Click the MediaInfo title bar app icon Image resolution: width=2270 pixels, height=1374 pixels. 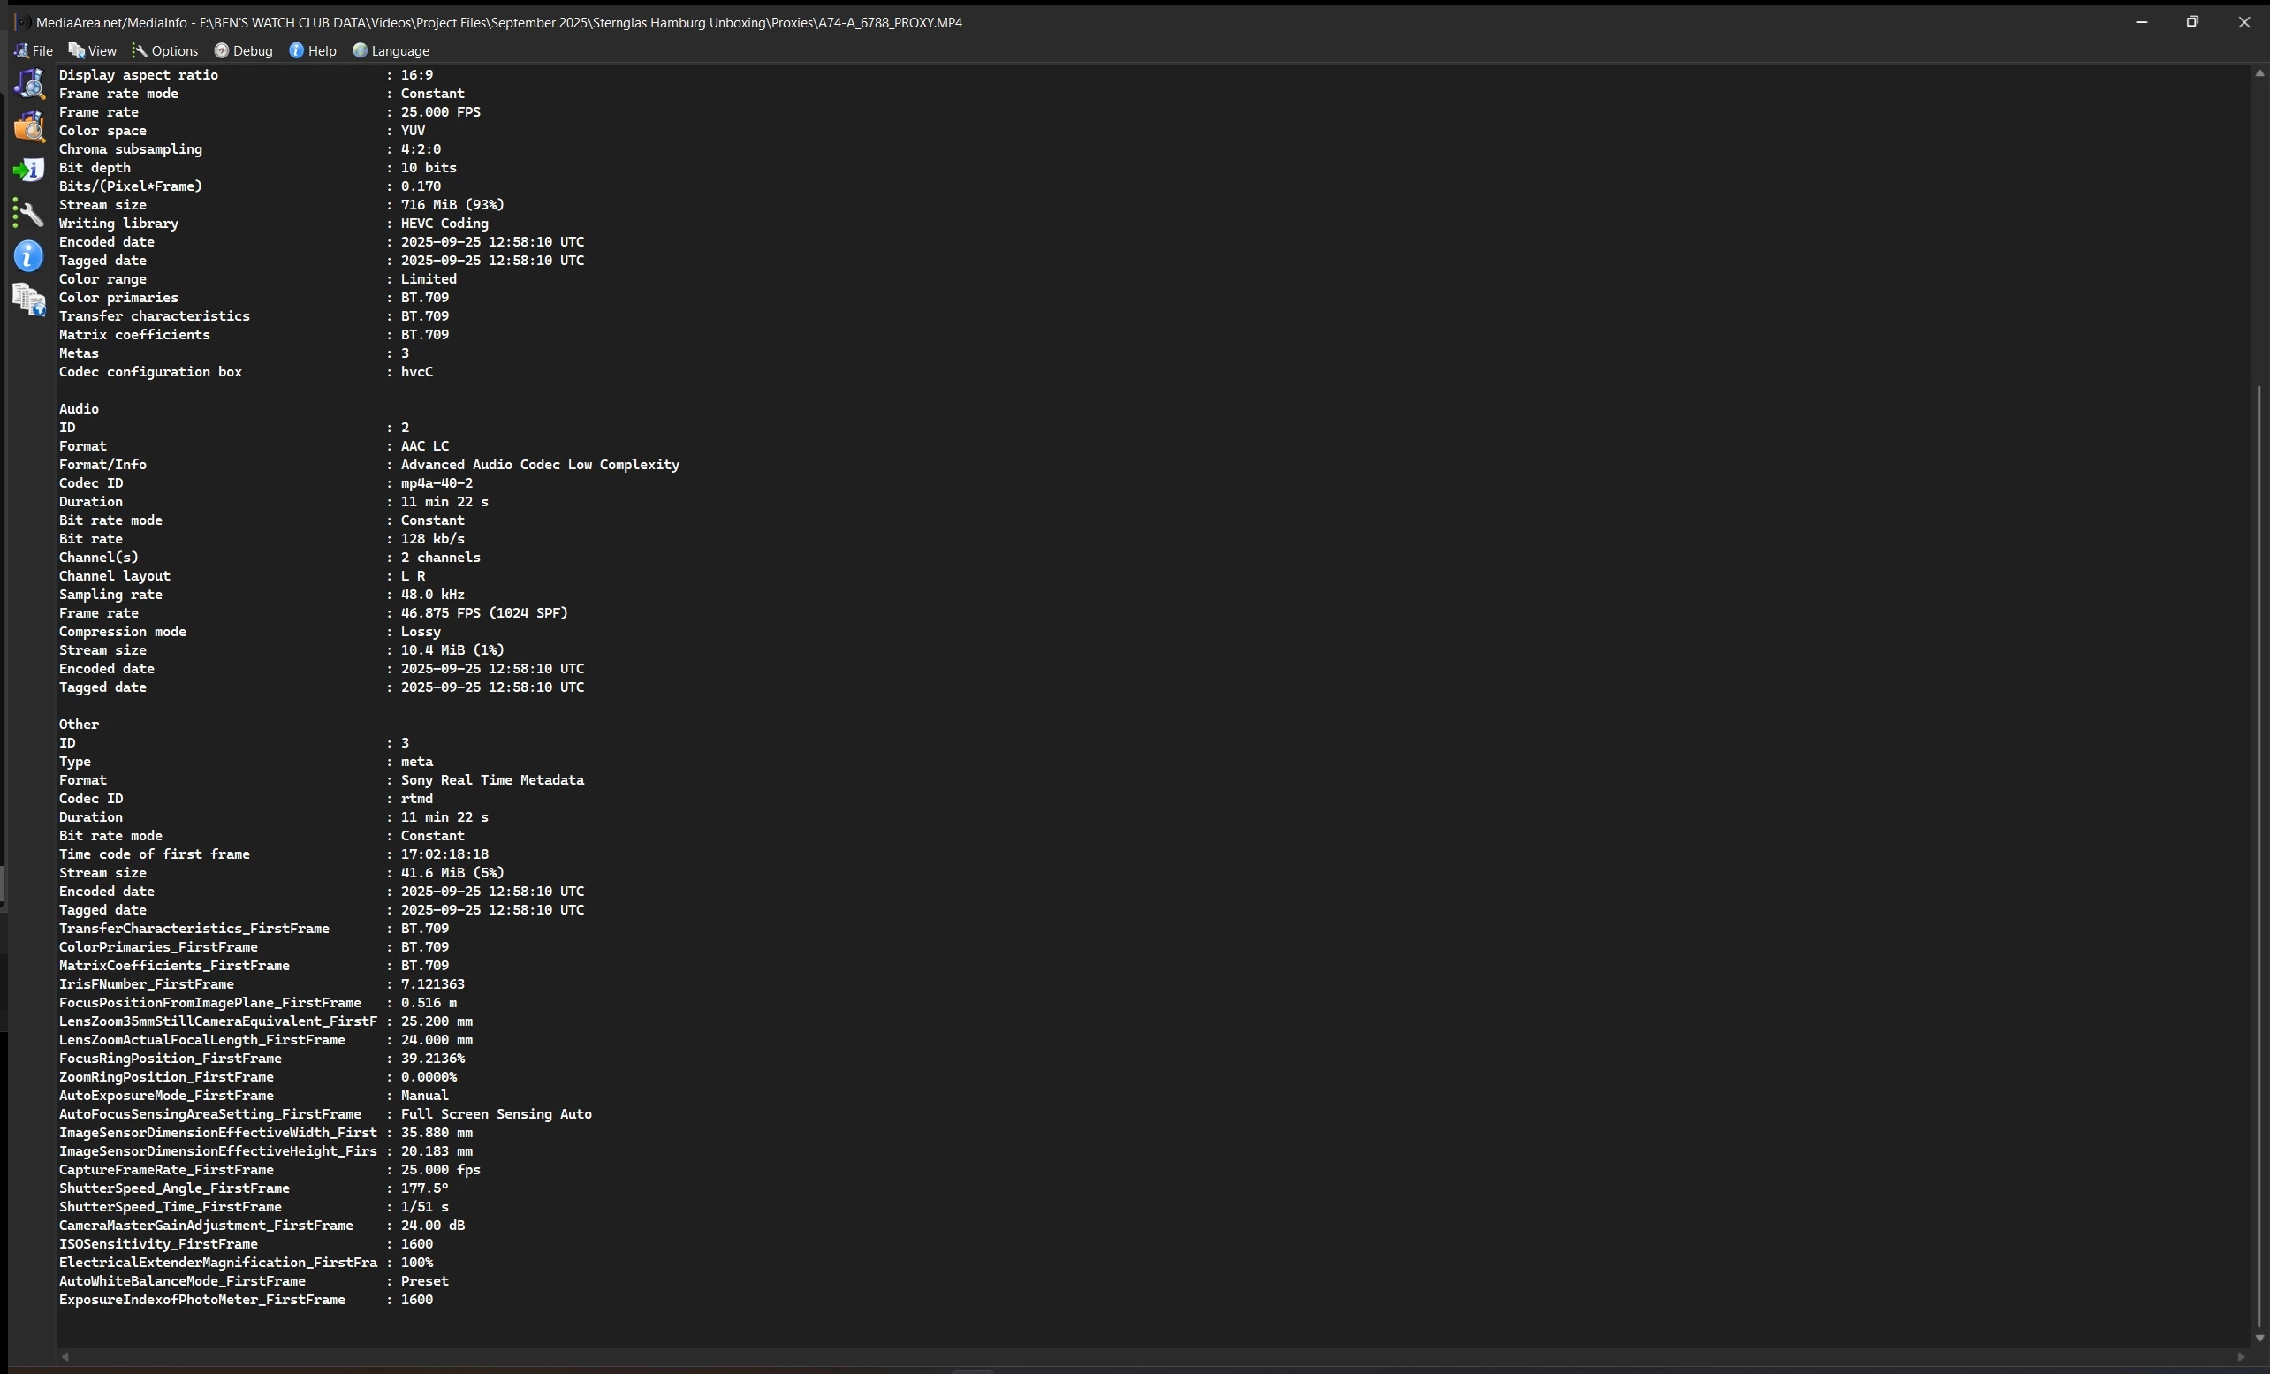tap(21, 22)
